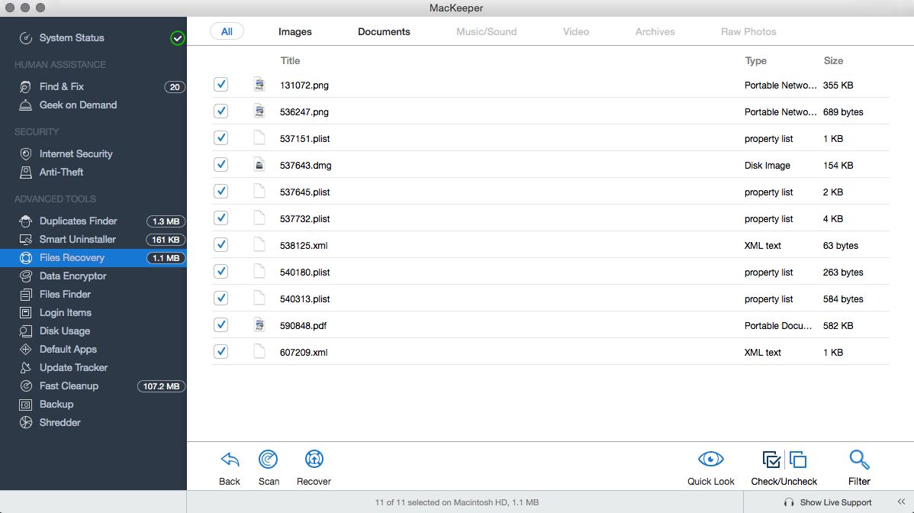
Task: Uncheck the 131072.png checkbox
Action: [221, 85]
